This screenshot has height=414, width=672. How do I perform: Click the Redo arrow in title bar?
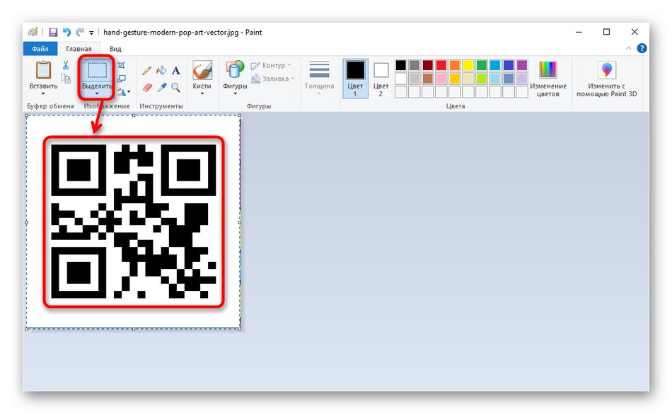[80, 32]
